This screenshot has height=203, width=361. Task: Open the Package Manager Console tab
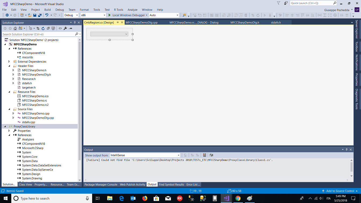point(101,184)
